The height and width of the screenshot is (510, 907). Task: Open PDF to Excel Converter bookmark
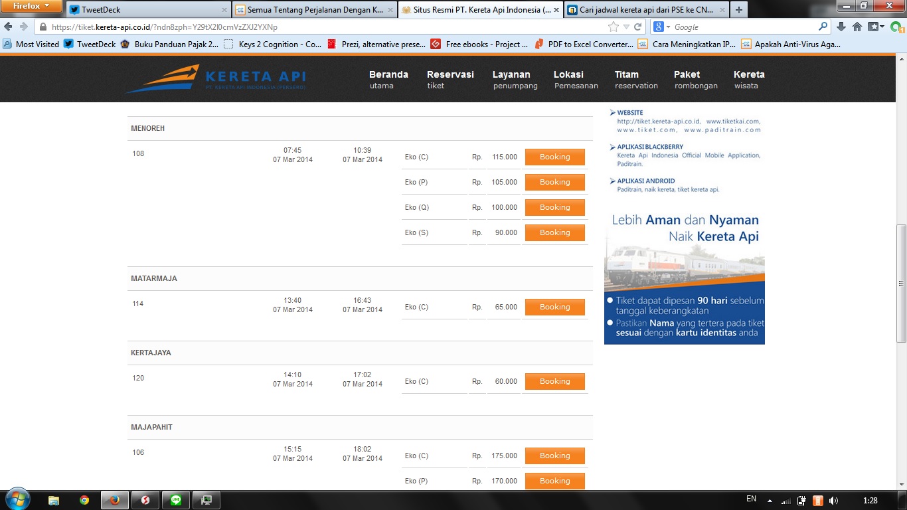pos(584,44)
